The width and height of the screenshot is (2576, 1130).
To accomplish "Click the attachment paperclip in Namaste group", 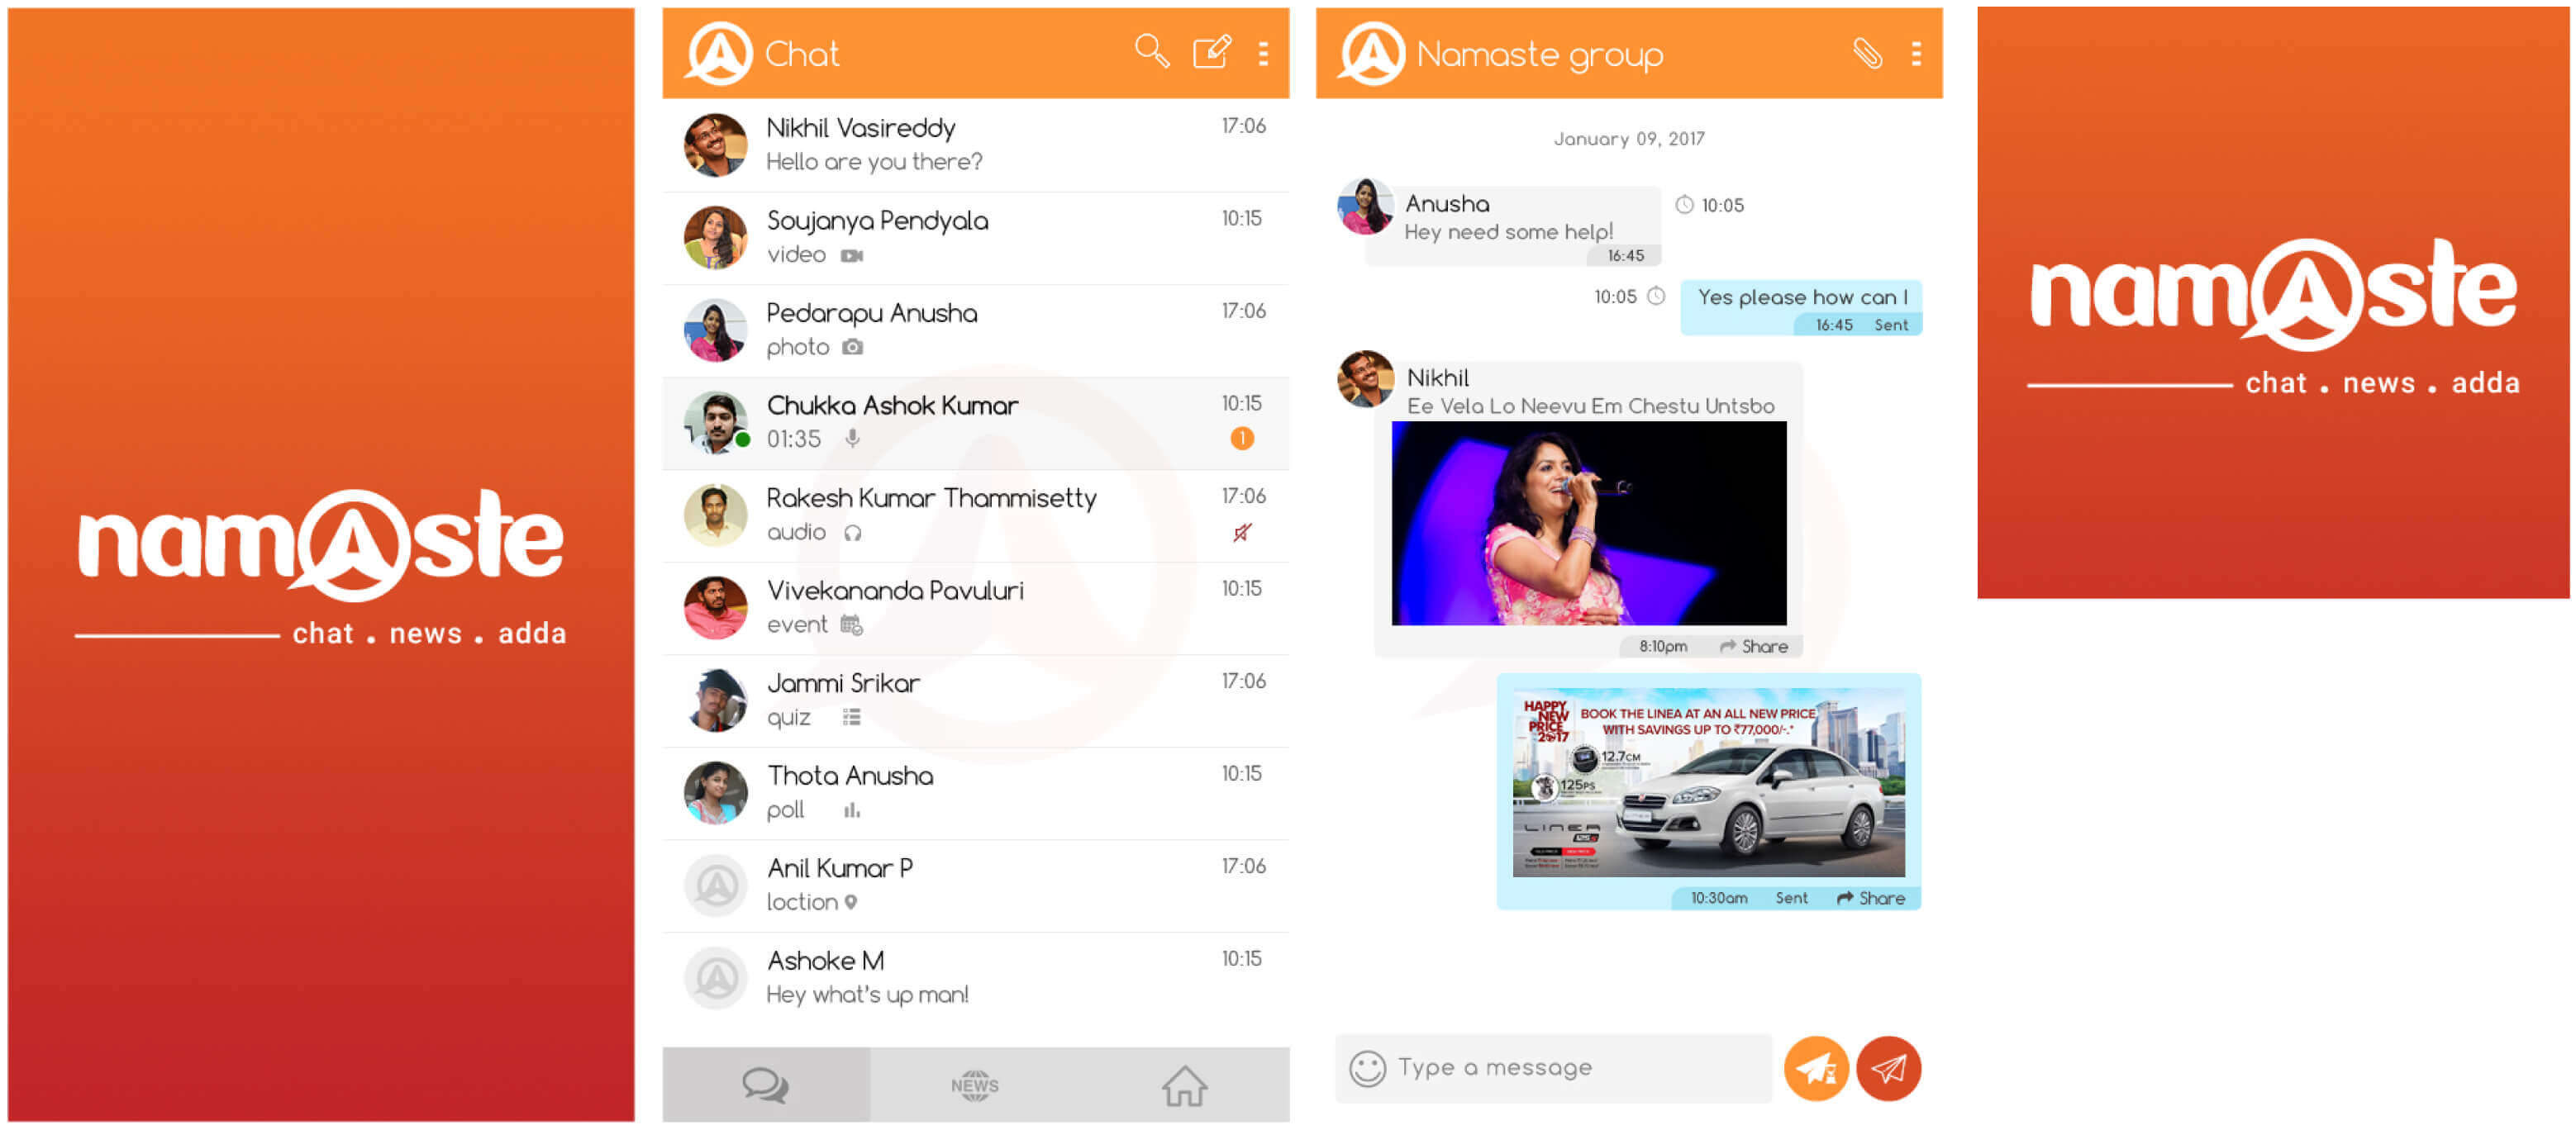I will [1866, 53].
